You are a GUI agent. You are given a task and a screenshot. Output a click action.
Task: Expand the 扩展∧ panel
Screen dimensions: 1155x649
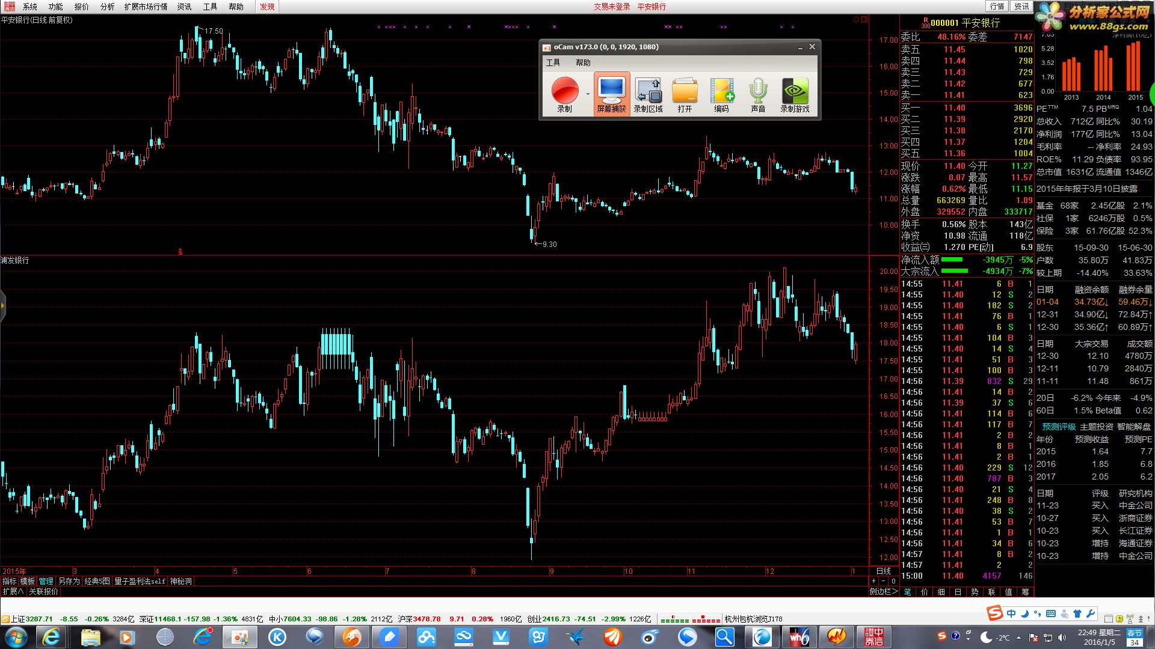(13, 591)
